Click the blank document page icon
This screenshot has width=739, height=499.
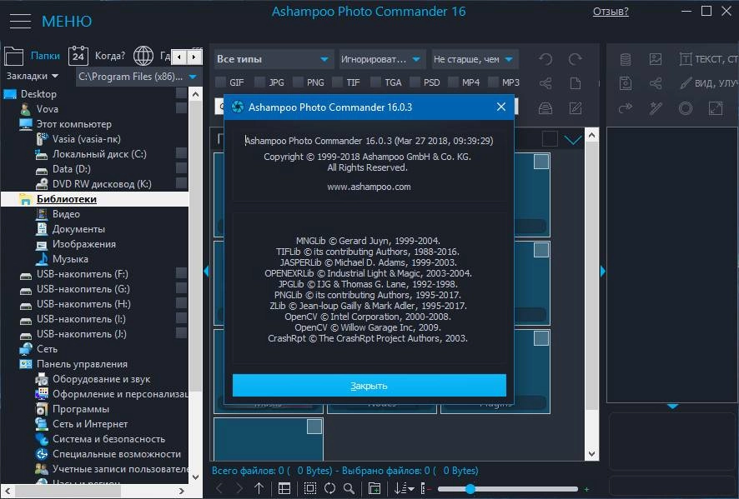[x=576, y=83]
